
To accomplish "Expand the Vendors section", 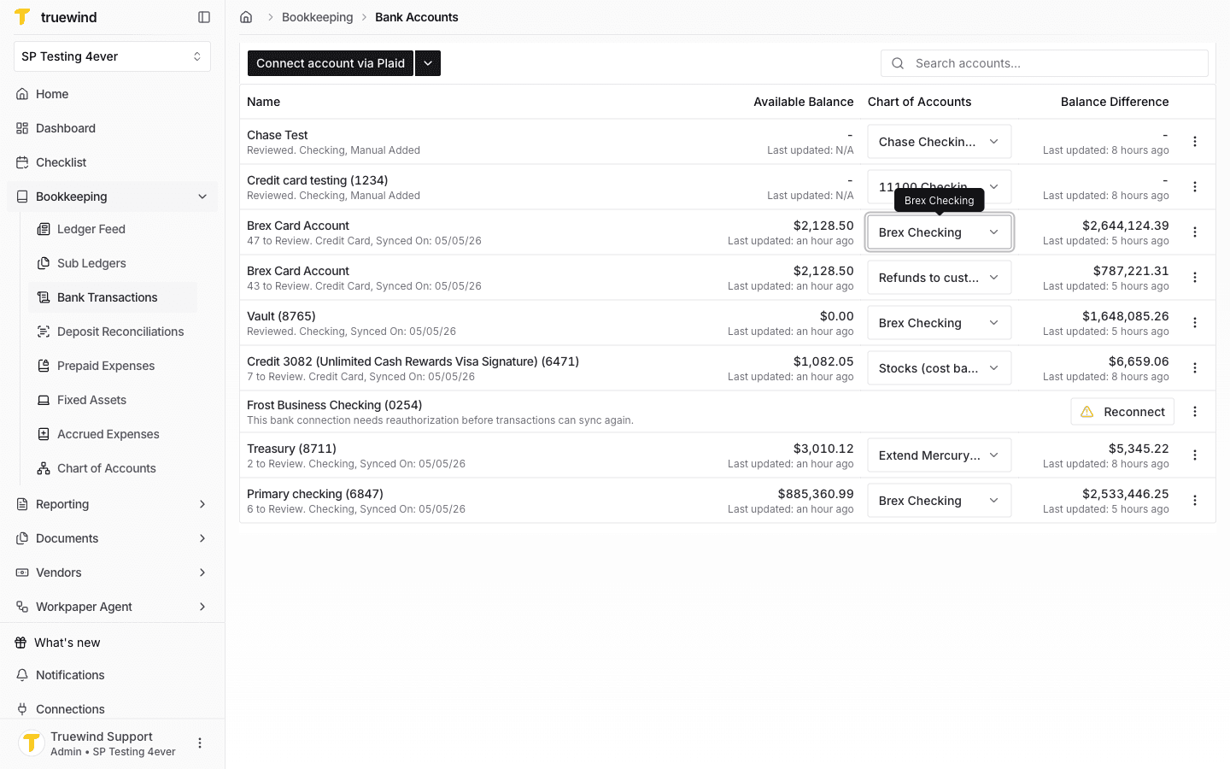I will click(112, 572).
